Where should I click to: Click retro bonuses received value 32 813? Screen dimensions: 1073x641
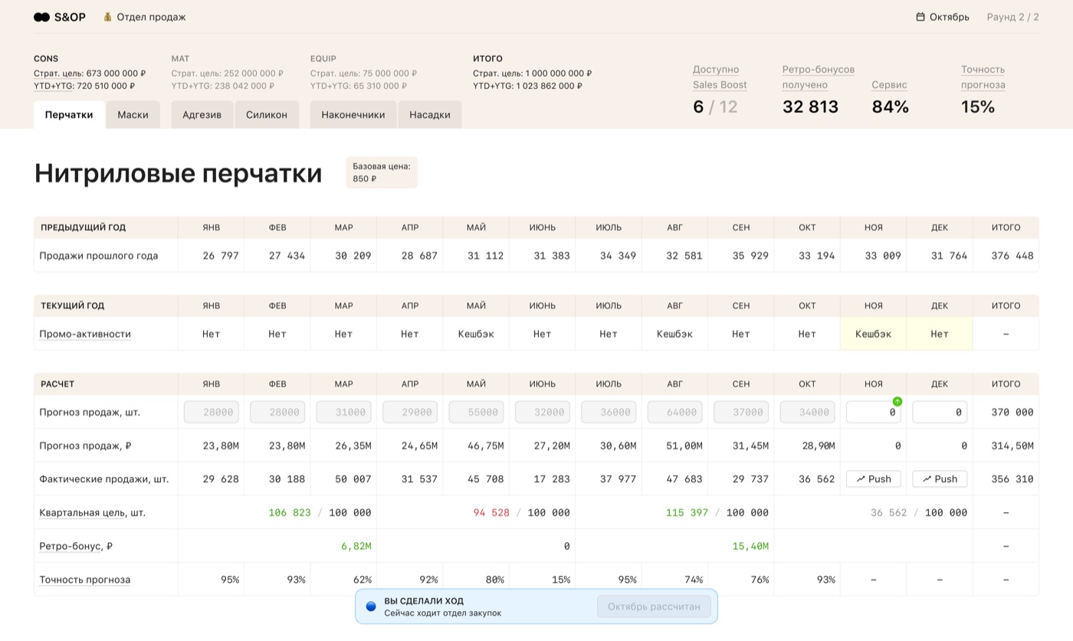tap(810, 107)
